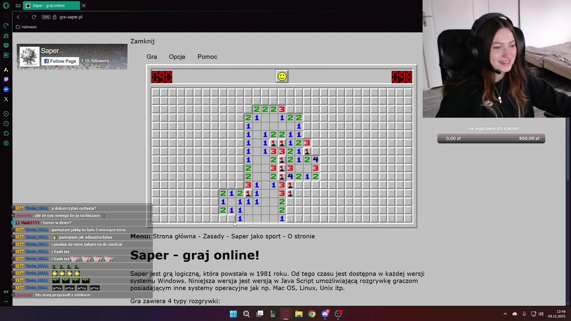The width and height of the screenshot is (571, 321).
Task: Open GX Corner gamepad icon in tab bar
Action: click(18, 6)
